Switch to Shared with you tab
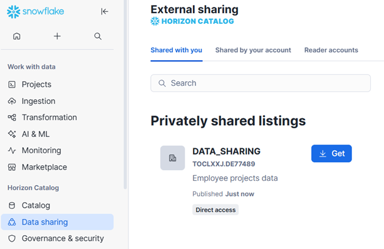The height and width of the screenshot is (249, 384). pos(176,50)
